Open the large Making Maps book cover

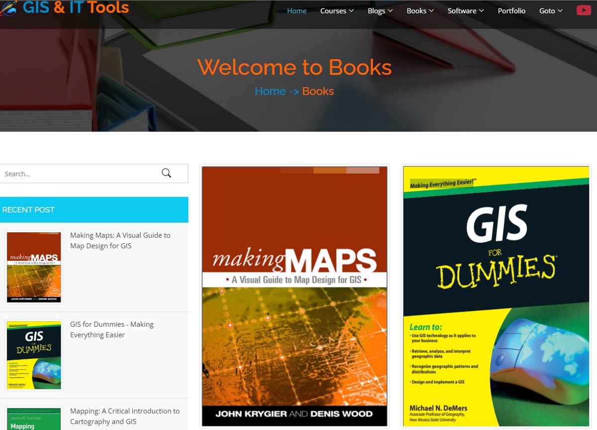[x=295, y=296]
